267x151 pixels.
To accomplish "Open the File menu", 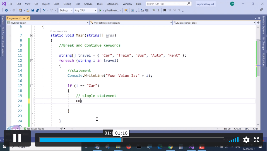I will point(10,4).
